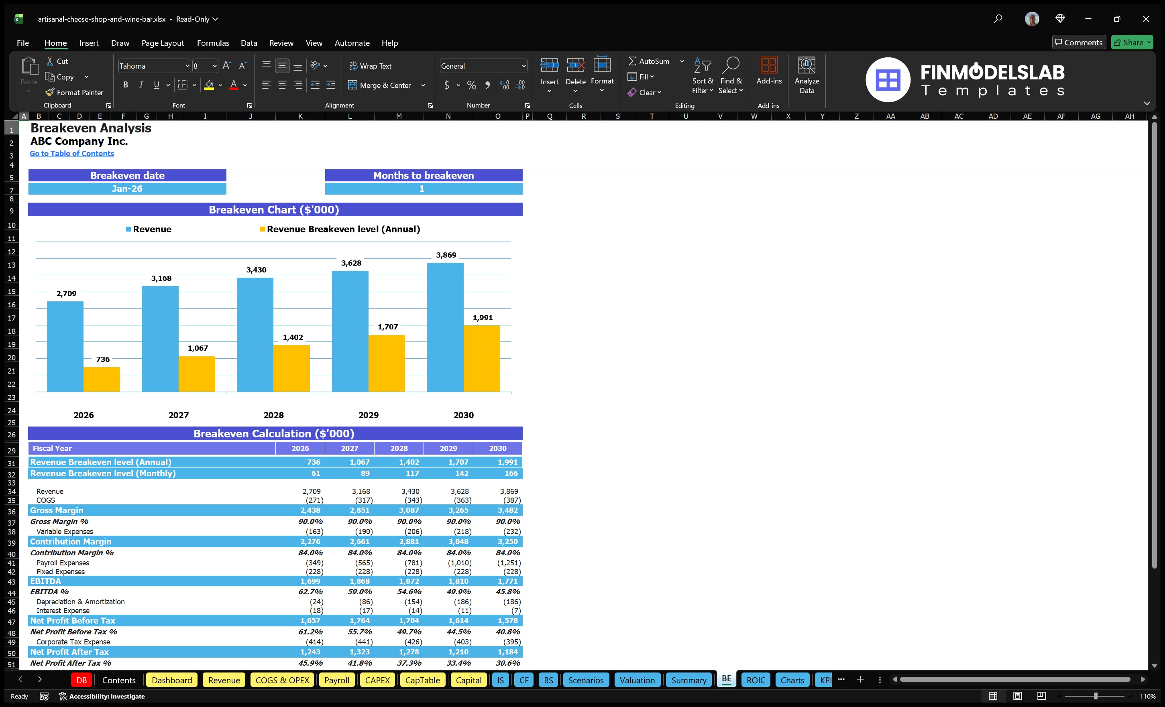Screen dimensions: 1165x707
Task: Open the Valuation sheet tab
Action: (637, 680)
